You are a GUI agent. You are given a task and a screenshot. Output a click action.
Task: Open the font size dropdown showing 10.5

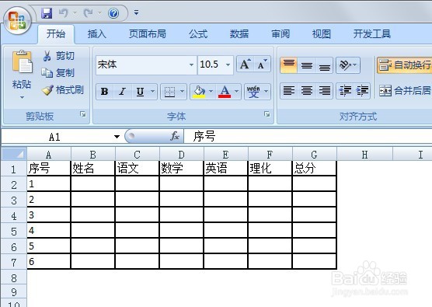(x=228, y=65)
